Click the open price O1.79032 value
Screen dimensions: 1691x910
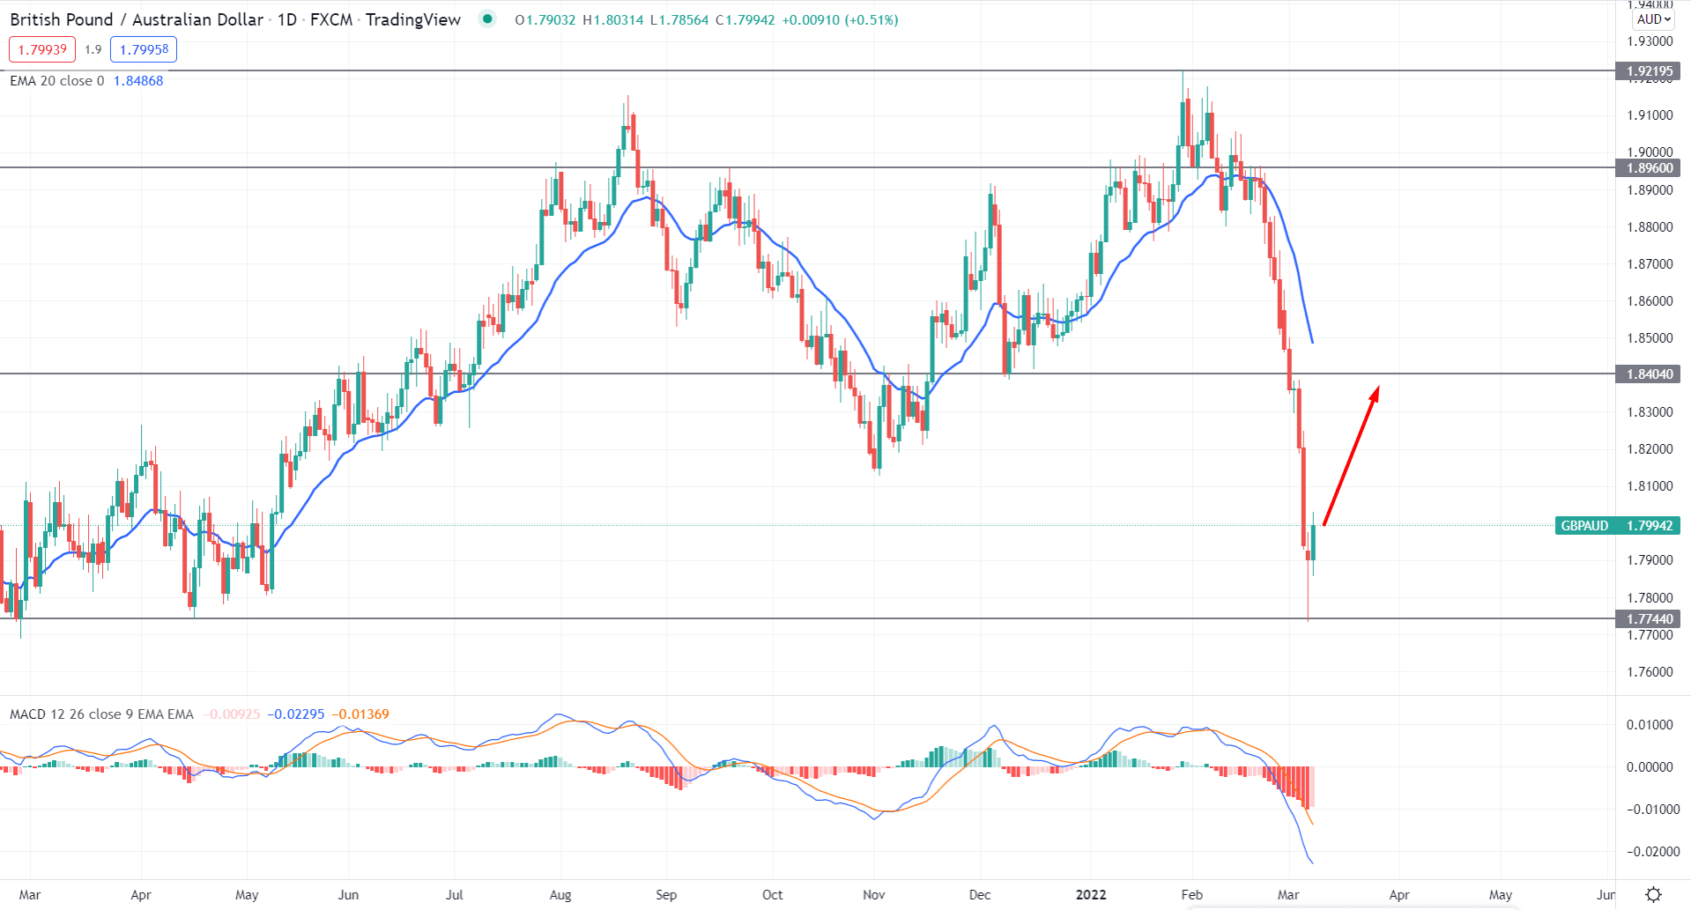click(545, 19)
